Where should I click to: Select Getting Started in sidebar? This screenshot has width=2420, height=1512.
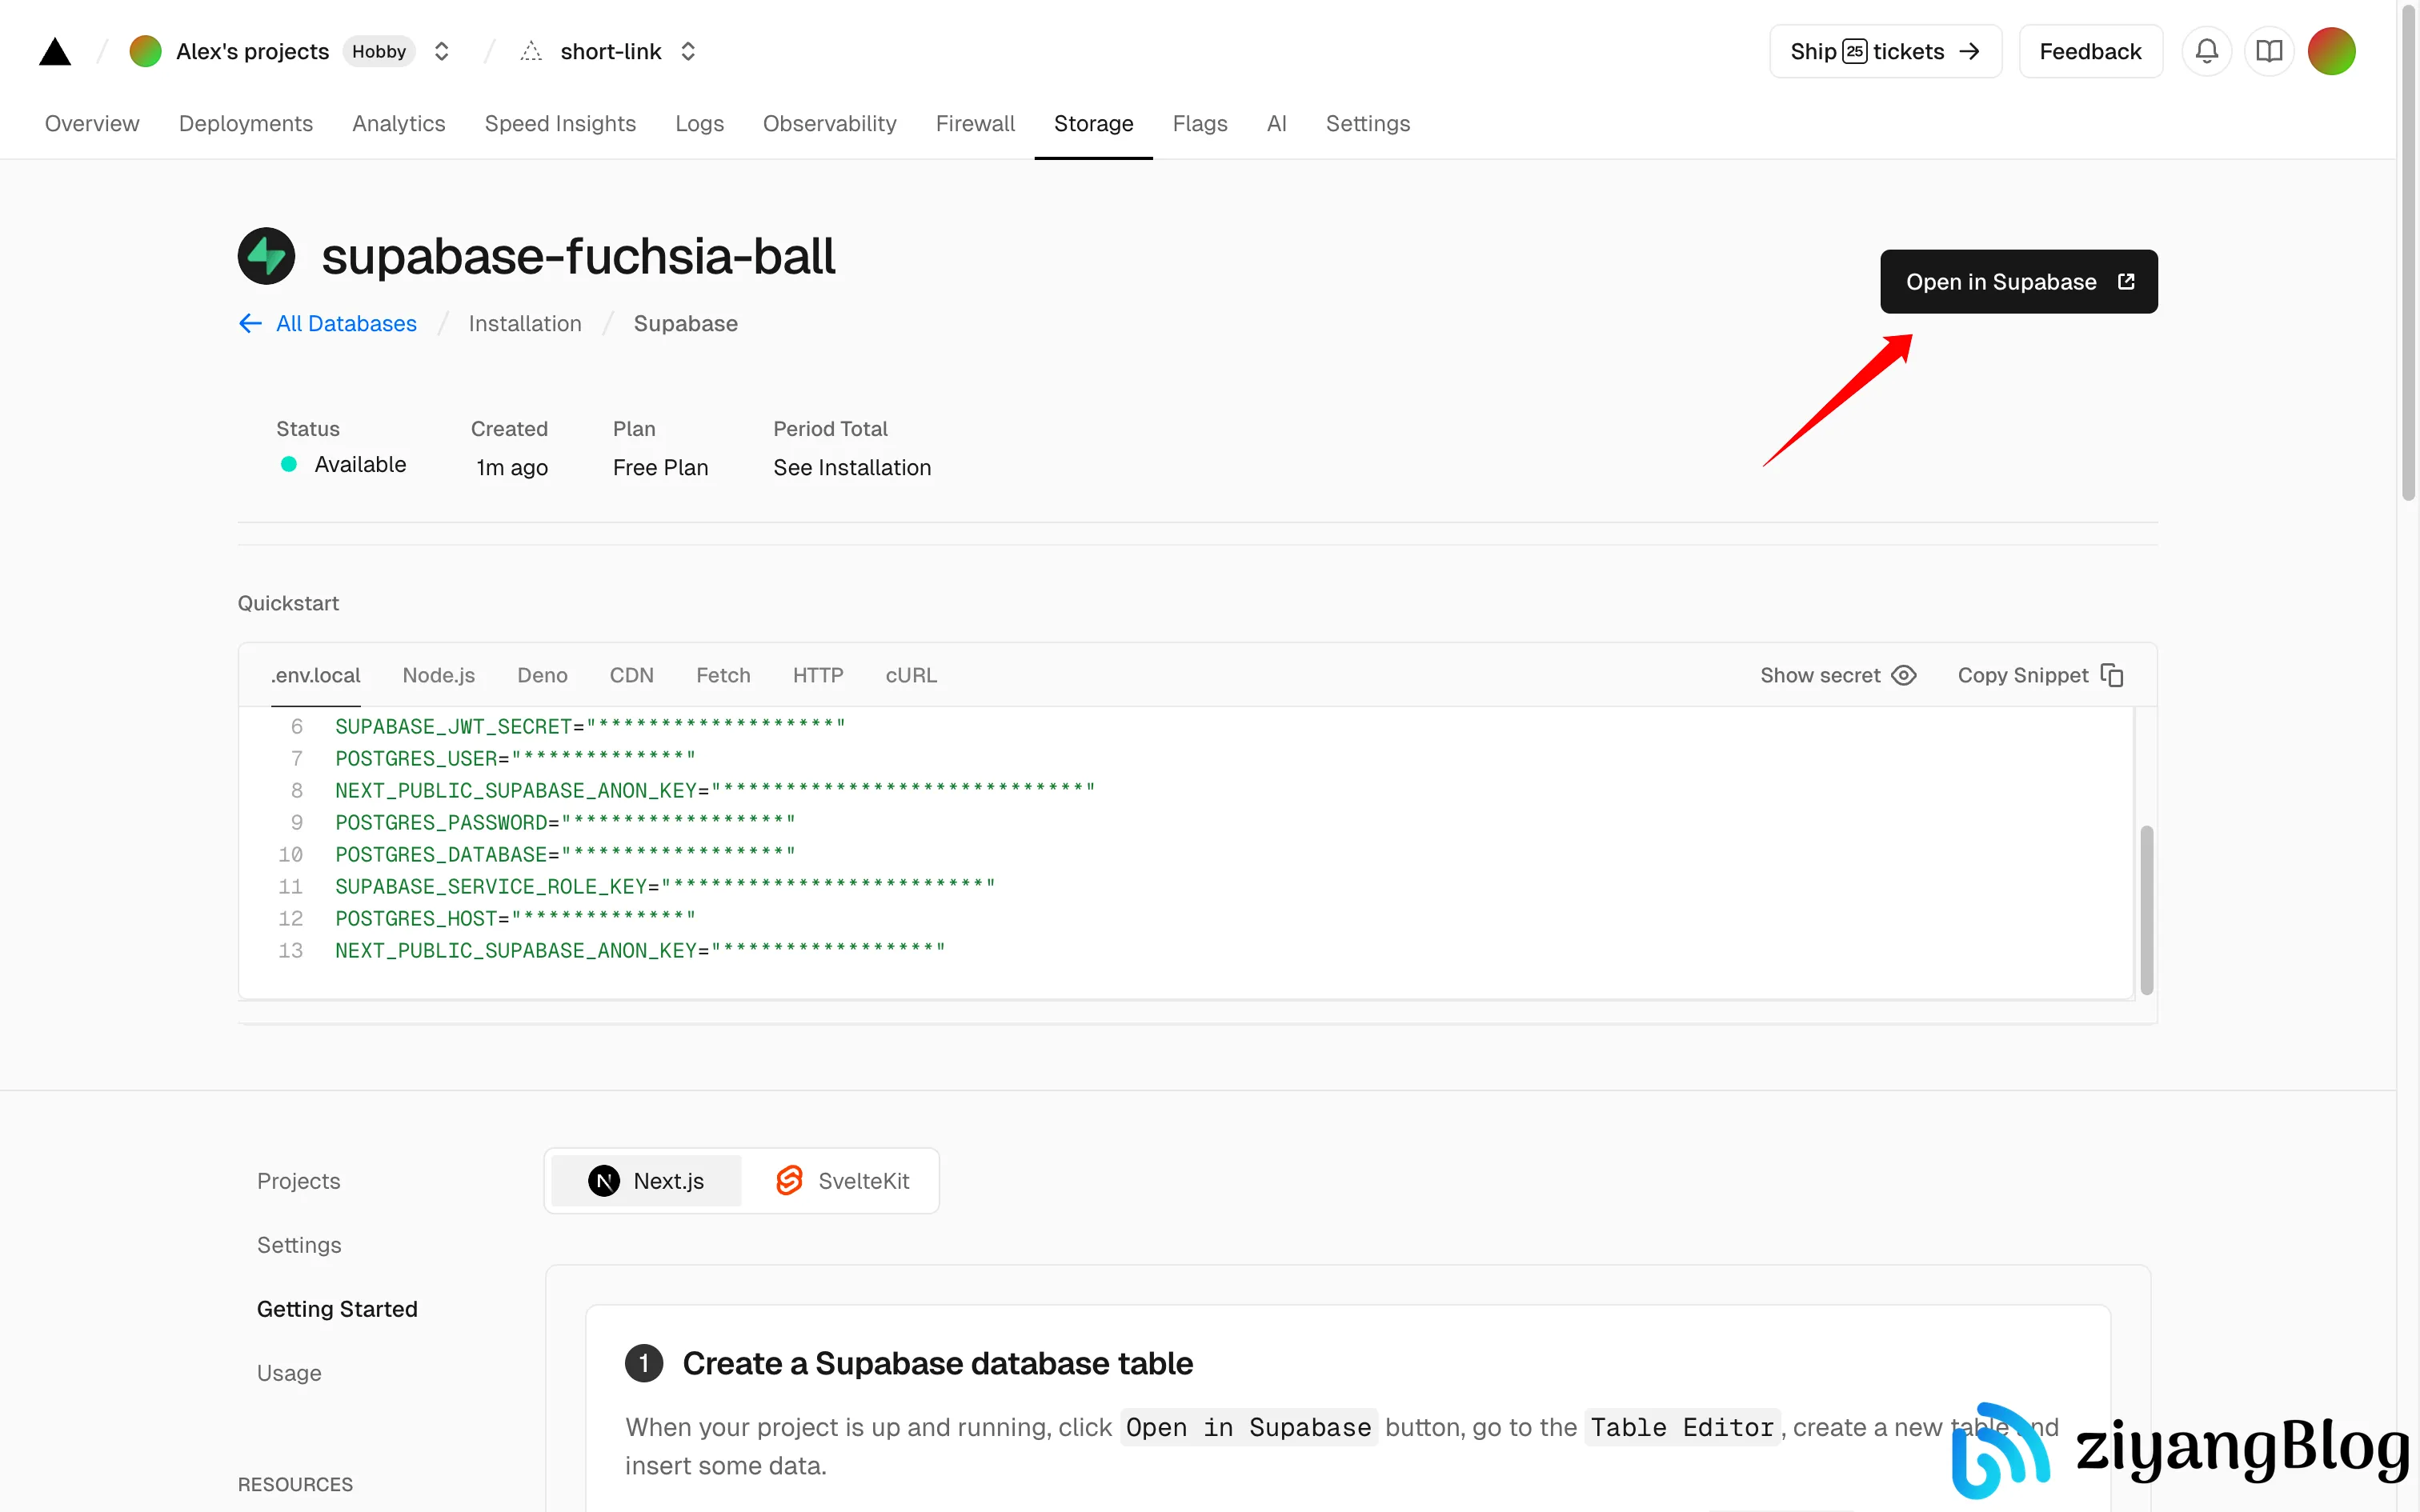click(337, 1309)
